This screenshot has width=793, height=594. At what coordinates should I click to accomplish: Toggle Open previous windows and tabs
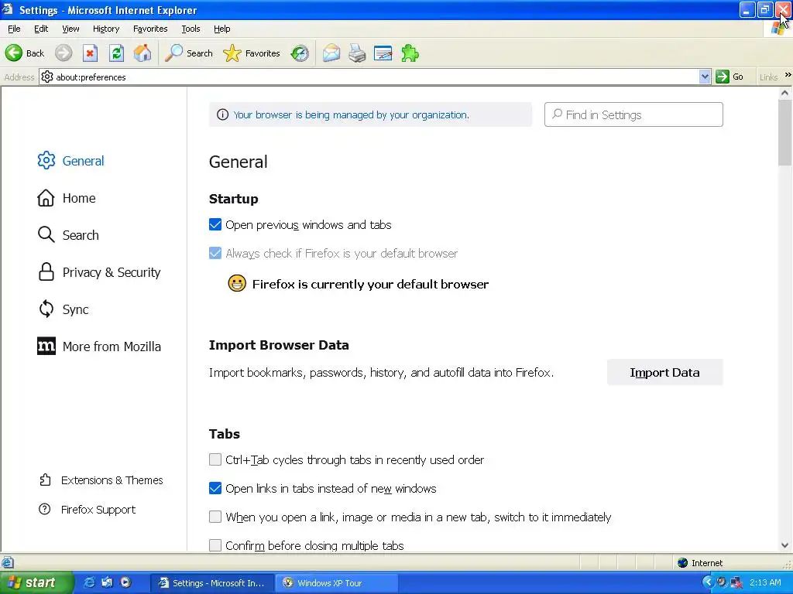coord(215,225)
